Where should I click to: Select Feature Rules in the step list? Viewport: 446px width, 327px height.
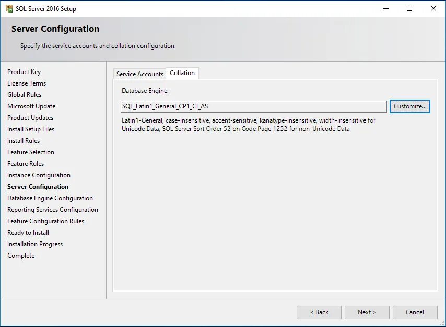(x=26, y=164)
